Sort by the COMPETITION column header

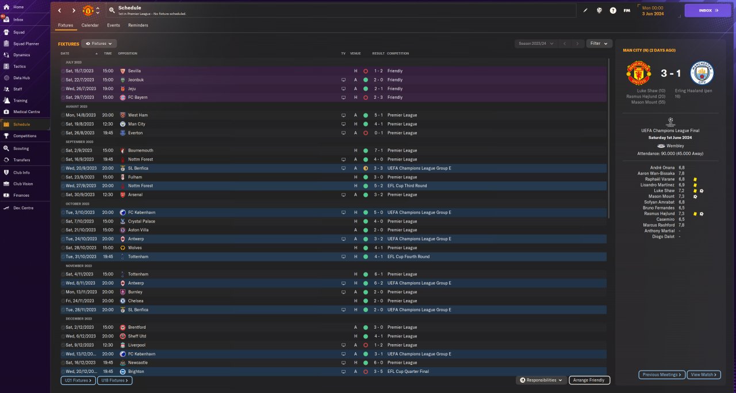[x=398, y=53]
